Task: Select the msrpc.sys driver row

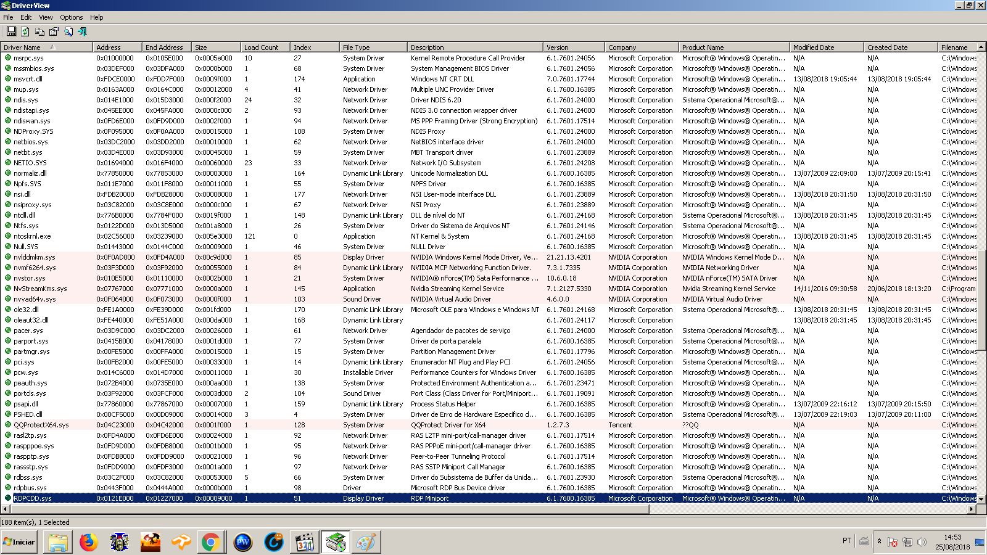Action: (x=489, y=58)
